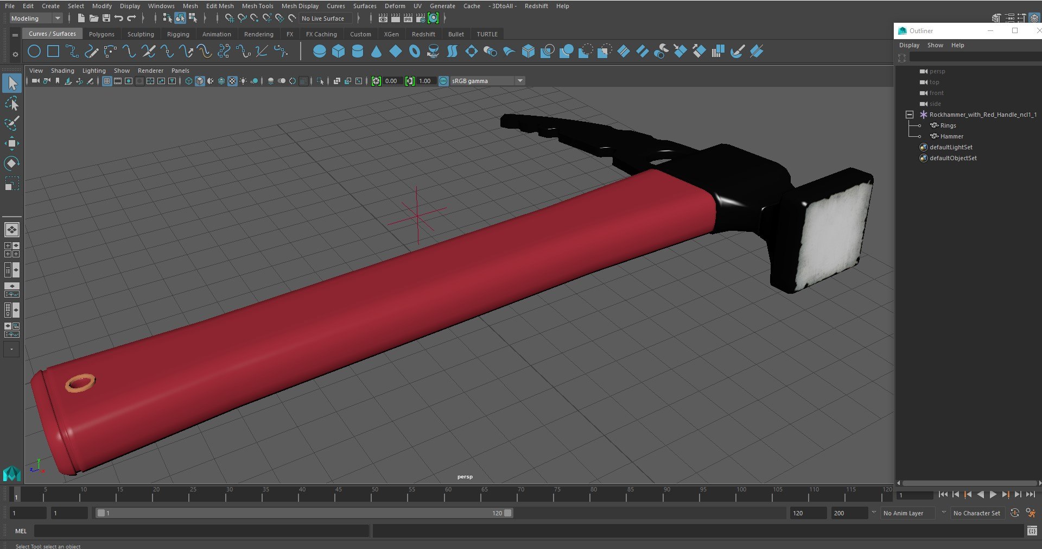
Task: Open the shelf tabs list menu
Action: [x=15, y=35]
